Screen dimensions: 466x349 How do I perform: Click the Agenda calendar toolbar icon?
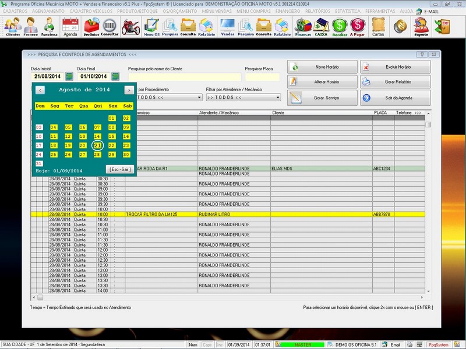point(70,26)
